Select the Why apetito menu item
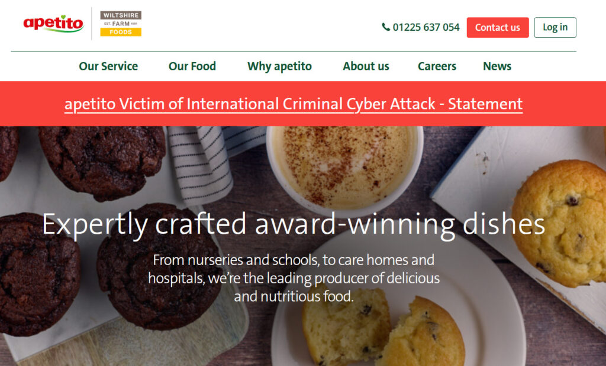Image resolution: width=606 pixels, height=366 pixels. (x=279, y=66)
